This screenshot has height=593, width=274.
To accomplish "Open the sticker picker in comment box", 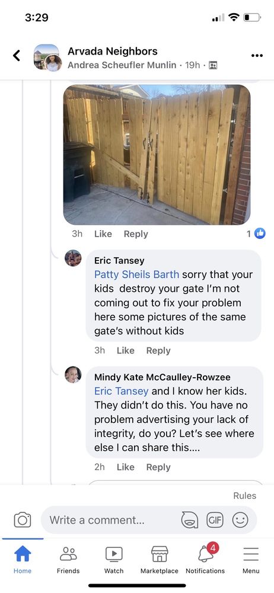I will [x=190, y=519].
